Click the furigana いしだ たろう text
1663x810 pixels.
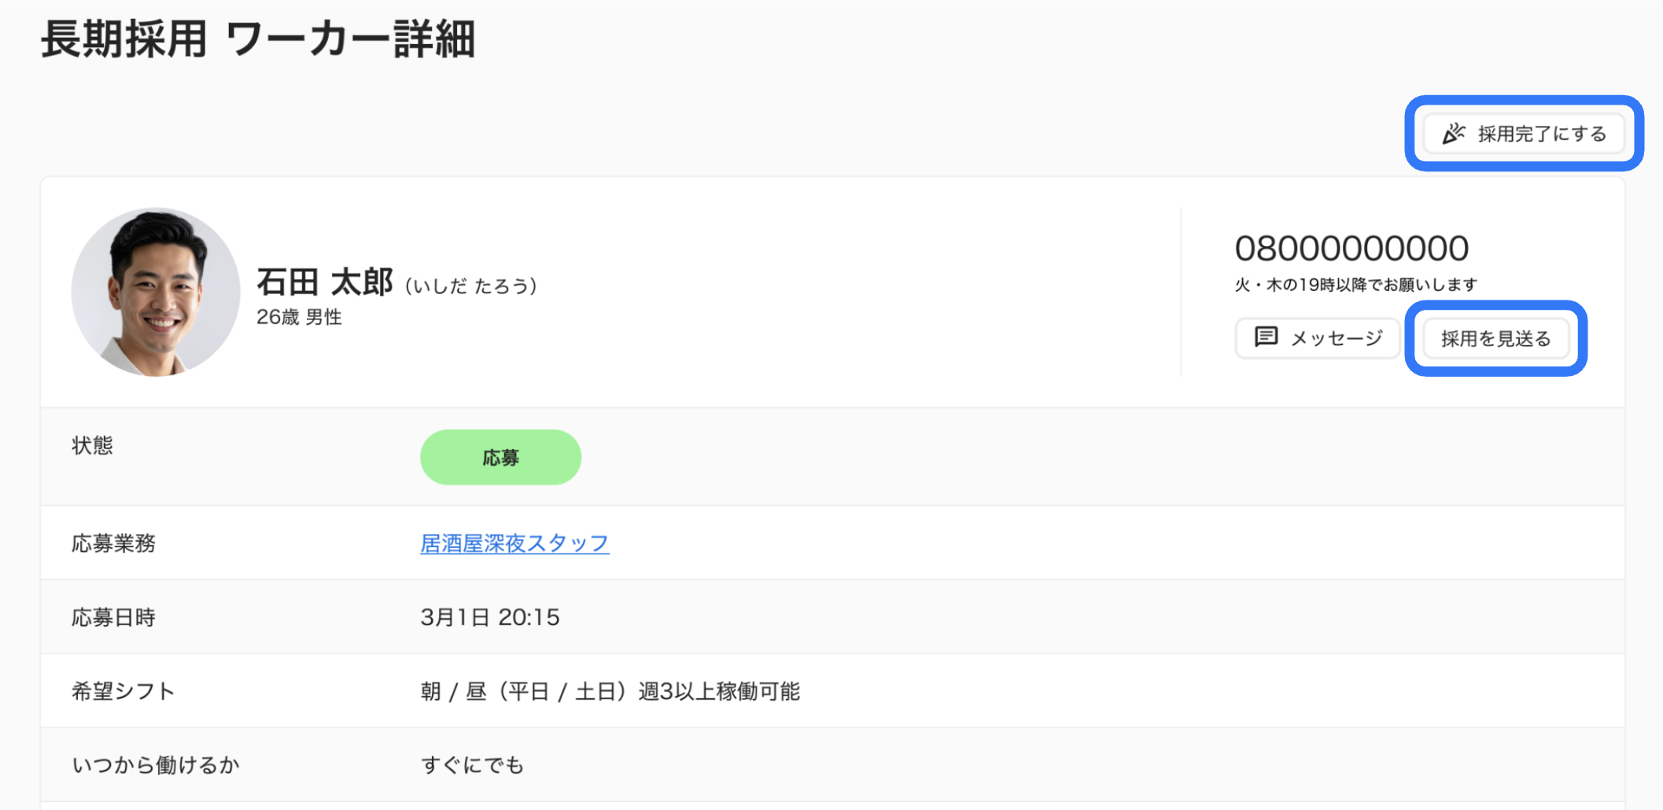click(471, 285)
